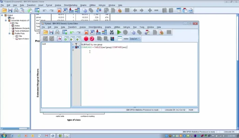Demote right arrow in Viewer toolbar
The width and height of the screenshot is (239, 138).
tap(141, 10)
